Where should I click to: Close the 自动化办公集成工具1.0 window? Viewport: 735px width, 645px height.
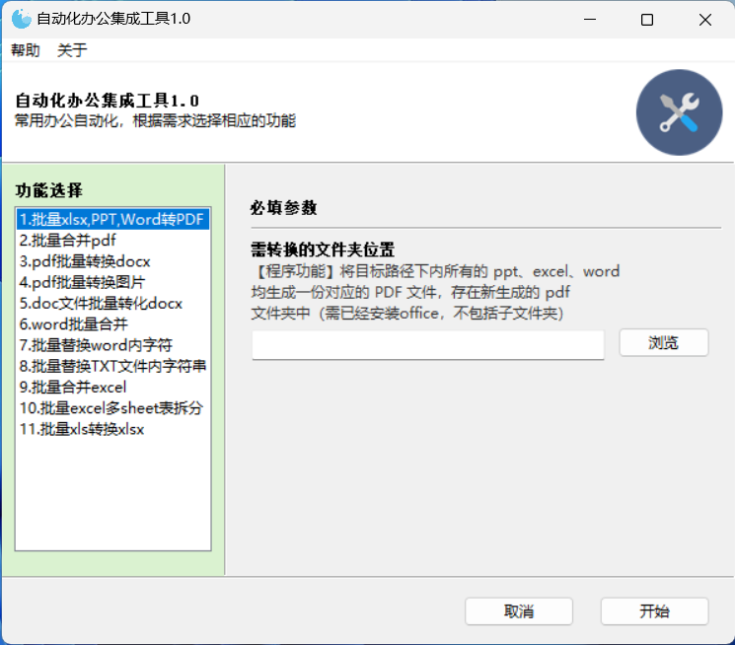pyautogui.click(x=705, y=19)
